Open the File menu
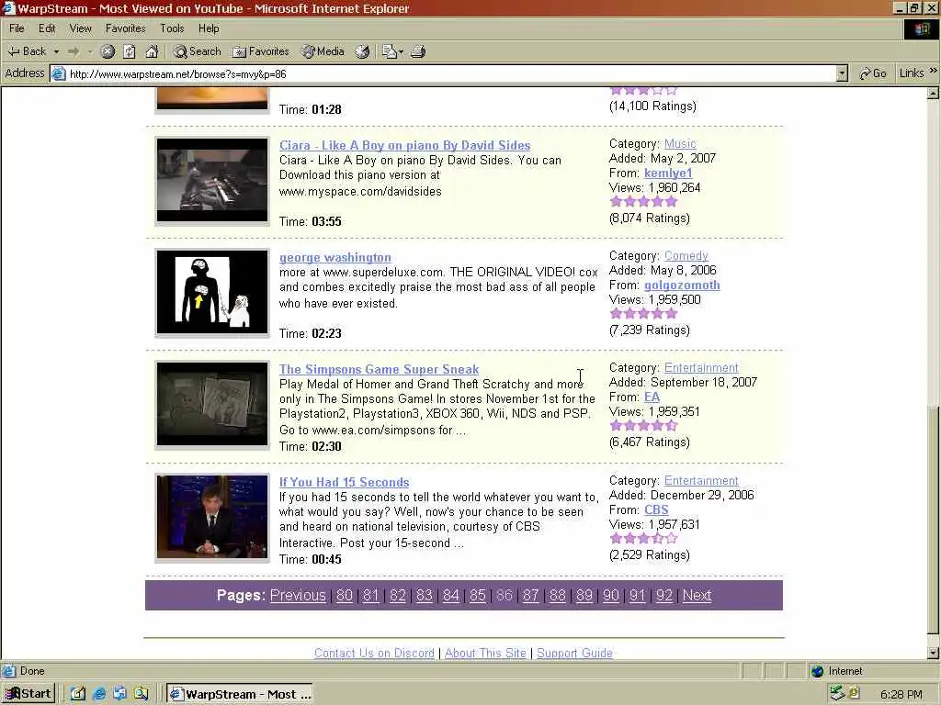This screenshot has height=705, width=941. tap(17, 28)
